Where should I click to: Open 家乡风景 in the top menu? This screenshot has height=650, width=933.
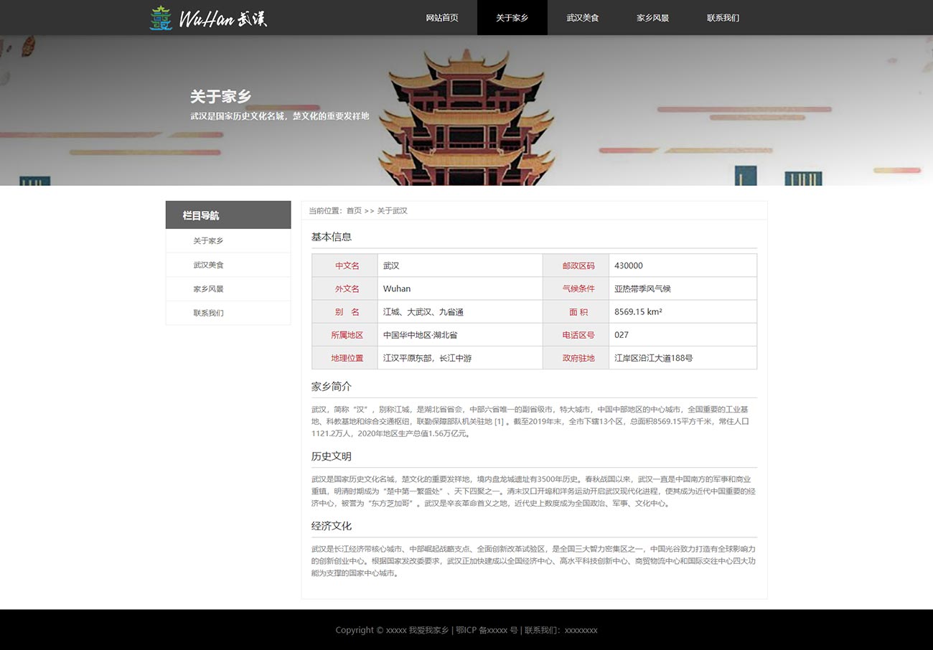652,18
